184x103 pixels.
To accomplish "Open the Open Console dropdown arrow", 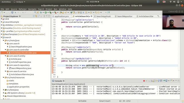I will click(x=174, y=81).
